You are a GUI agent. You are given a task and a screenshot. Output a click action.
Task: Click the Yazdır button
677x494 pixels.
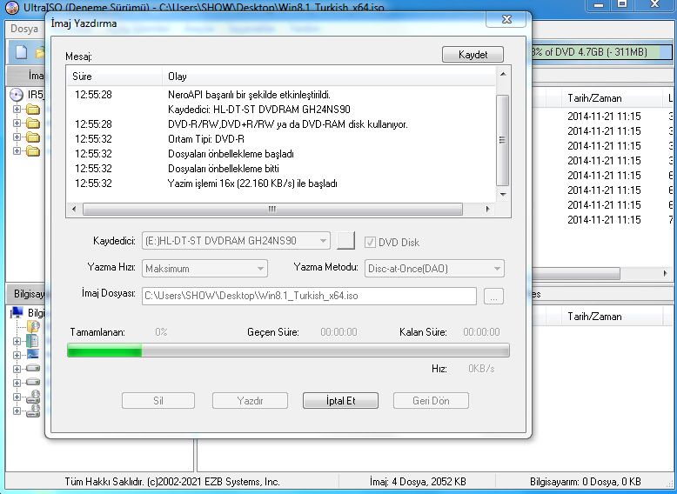tap(250, 400)
